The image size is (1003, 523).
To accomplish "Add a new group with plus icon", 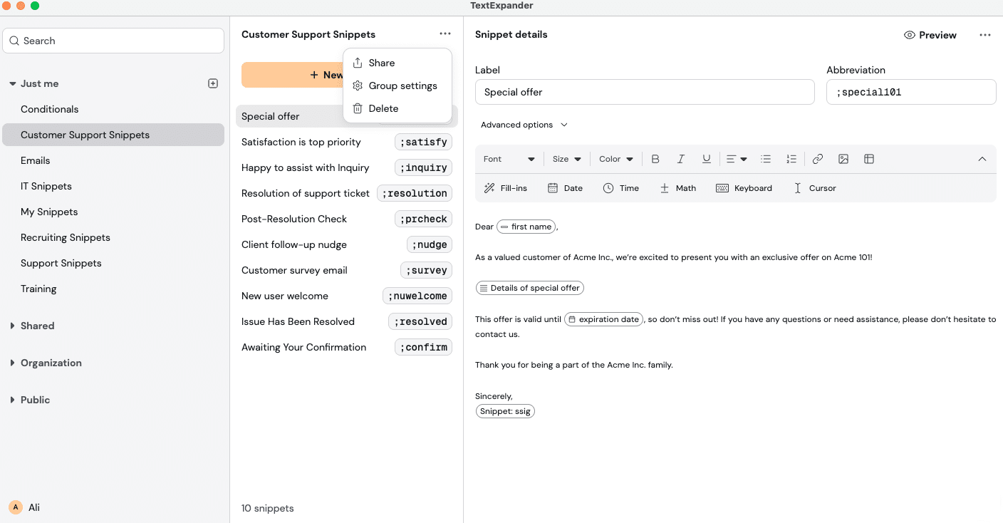I will tap(213, 83).
